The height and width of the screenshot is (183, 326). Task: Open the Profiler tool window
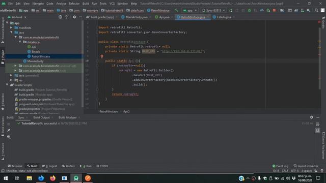68,166
